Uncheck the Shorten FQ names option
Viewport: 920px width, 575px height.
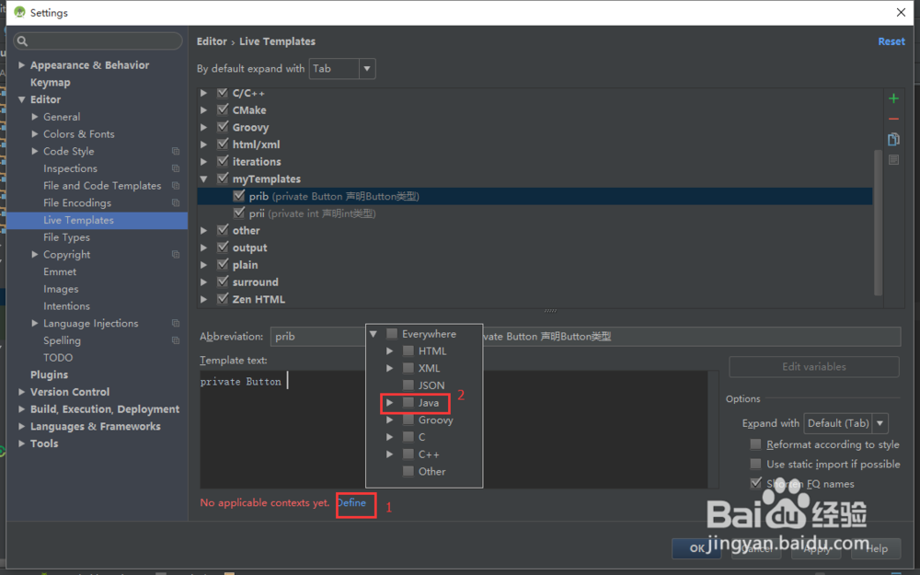(755, 483)
